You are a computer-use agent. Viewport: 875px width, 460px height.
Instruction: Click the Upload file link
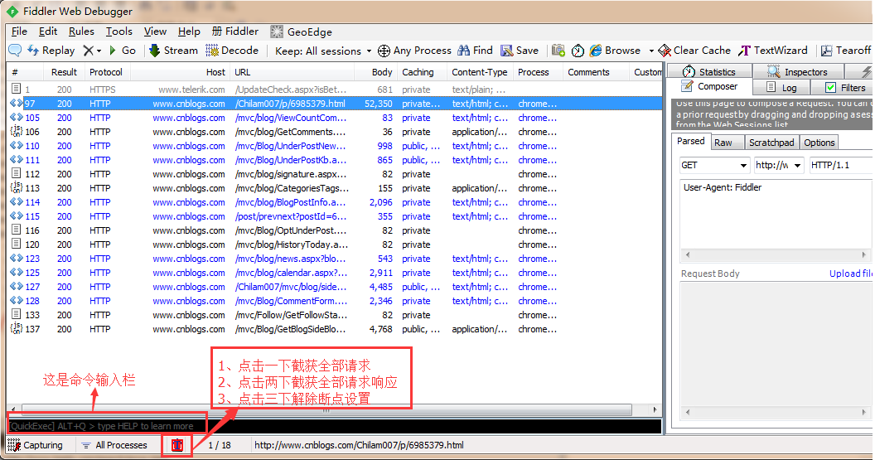[850, 273]
